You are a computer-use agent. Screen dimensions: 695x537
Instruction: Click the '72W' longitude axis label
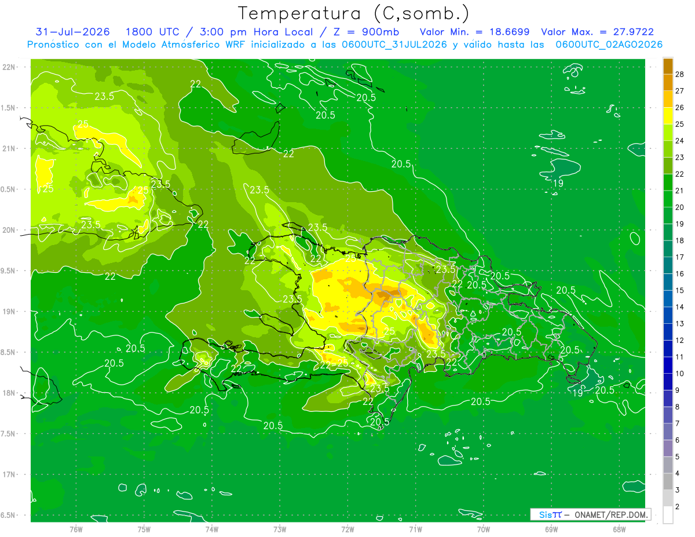point(348,529)
